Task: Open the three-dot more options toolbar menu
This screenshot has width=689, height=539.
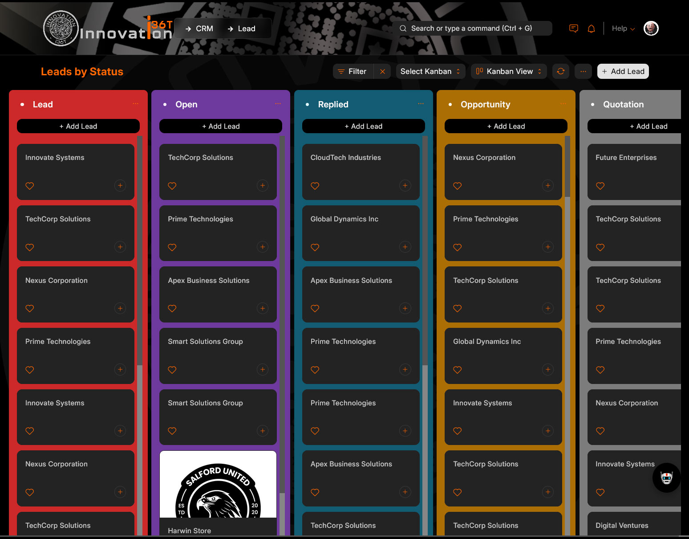Action: coord(583,71)
